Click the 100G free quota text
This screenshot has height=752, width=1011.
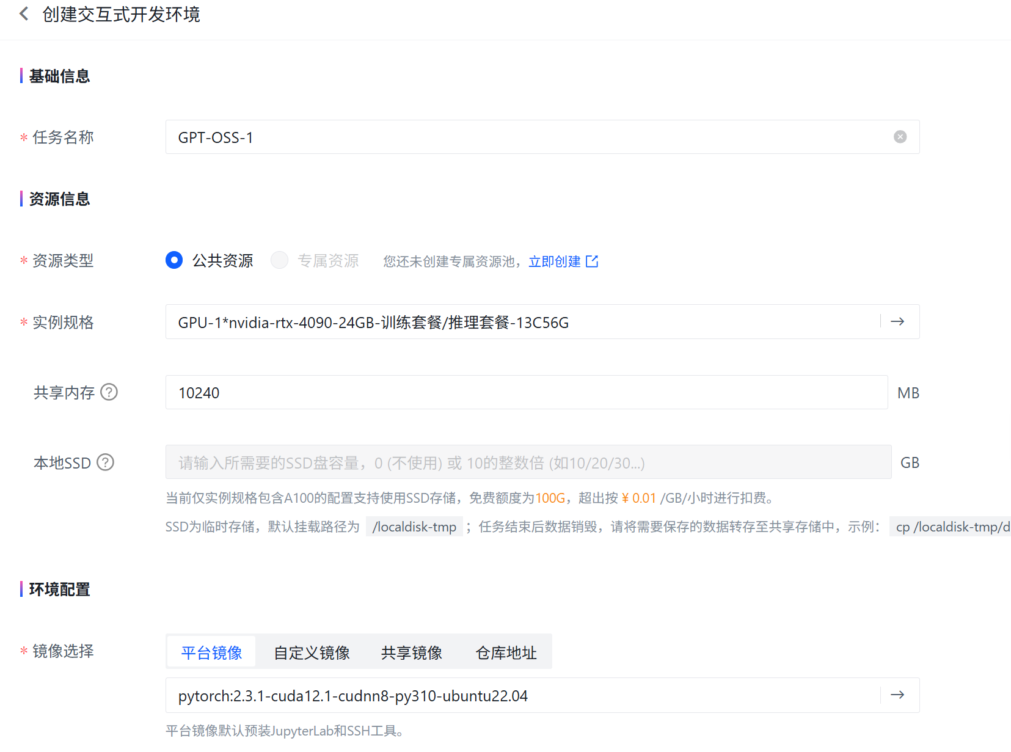550,498
